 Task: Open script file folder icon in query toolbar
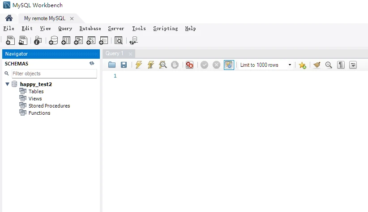112,65
